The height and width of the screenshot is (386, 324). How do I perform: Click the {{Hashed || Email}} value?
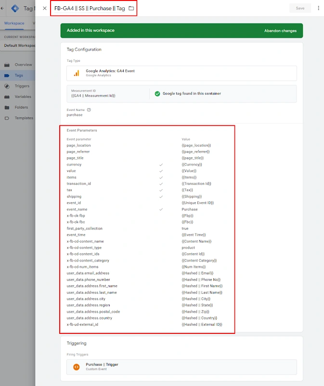click(x=197, y=273)
